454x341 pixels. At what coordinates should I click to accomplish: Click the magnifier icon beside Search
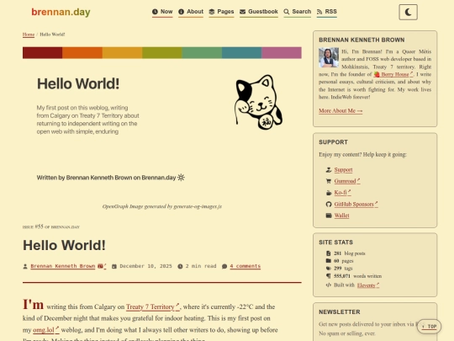pyautogui.click(x=287, y=12)
